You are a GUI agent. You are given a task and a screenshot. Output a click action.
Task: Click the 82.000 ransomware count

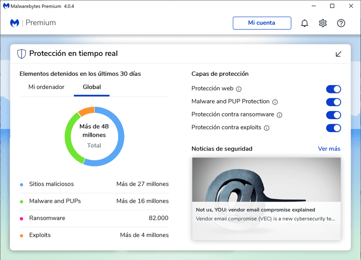pyautogui.click(x=159, y=218)
